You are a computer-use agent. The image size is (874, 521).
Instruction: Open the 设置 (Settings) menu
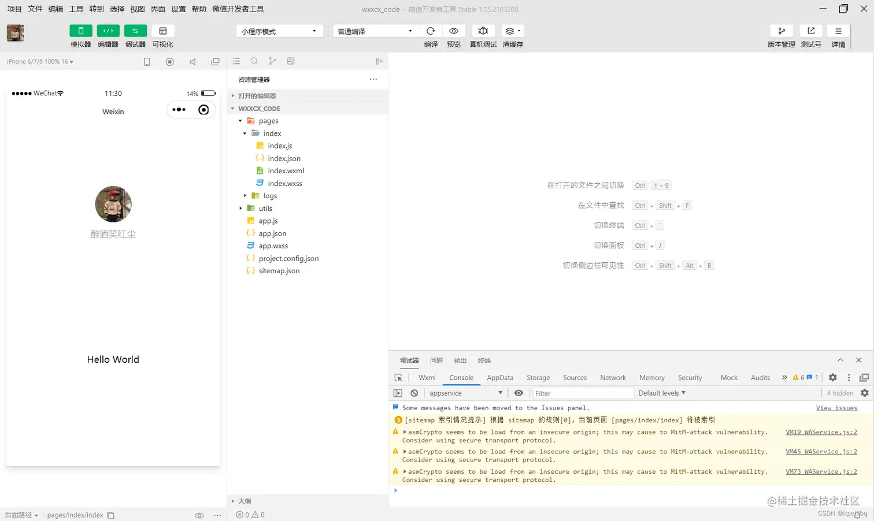179,9
